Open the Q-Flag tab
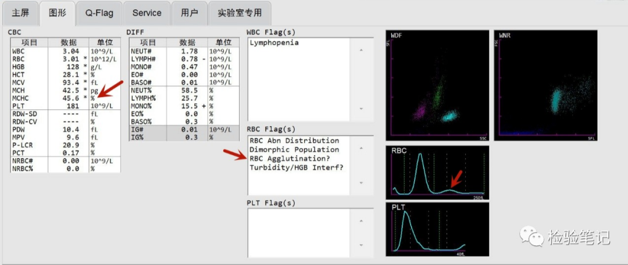The width and height of the screenshot is (628, 265). pyautogui.click(x=99, y=13)
